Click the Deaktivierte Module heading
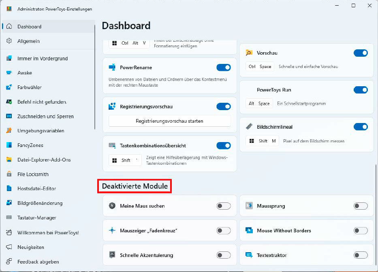 (x=135, y=186)
